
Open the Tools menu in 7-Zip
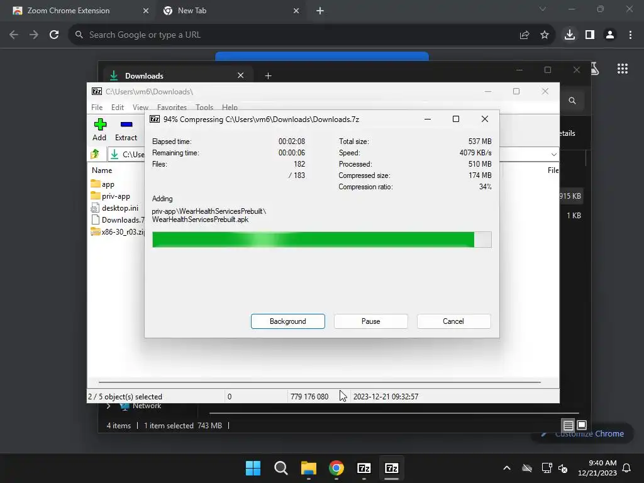tap(204, 107)
